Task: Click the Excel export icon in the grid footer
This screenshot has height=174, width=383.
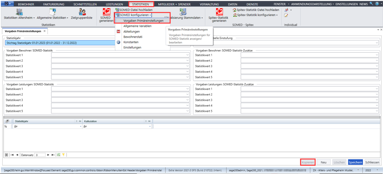Action: tap(59, 155)
